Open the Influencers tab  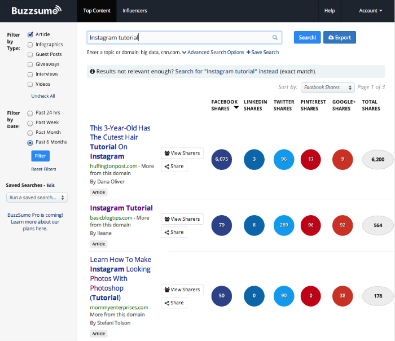pyautogui.click(x=135, y=11)
